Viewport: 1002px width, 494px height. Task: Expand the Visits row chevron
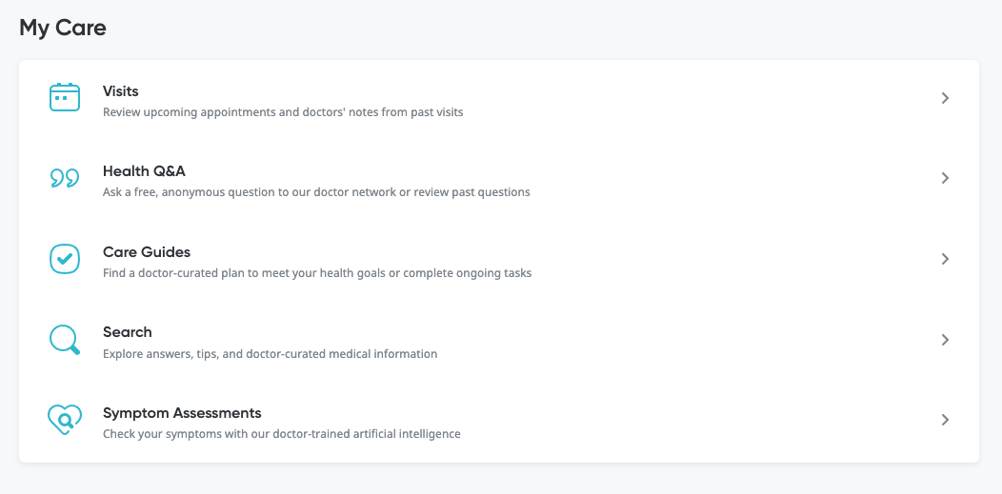click(x=945, y=98)
